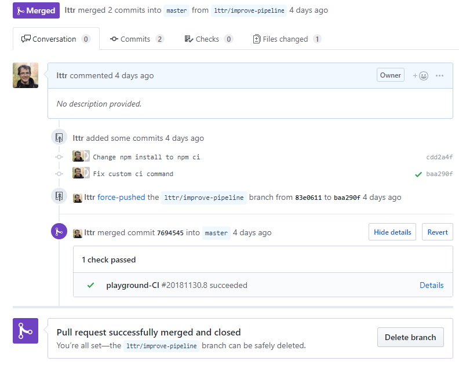The height and width of the screenshot is (365, 459).
Task: Click the add reaction smiley icon
Action: coord(421,75)
